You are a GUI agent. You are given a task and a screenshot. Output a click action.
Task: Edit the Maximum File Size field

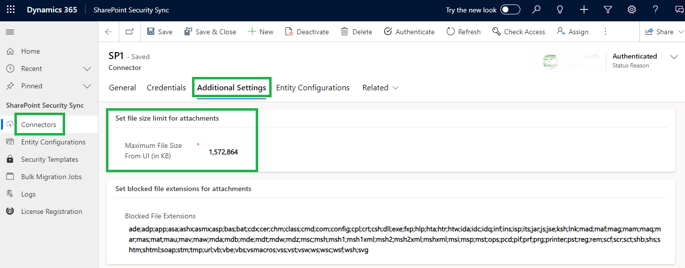pos(223,152)
